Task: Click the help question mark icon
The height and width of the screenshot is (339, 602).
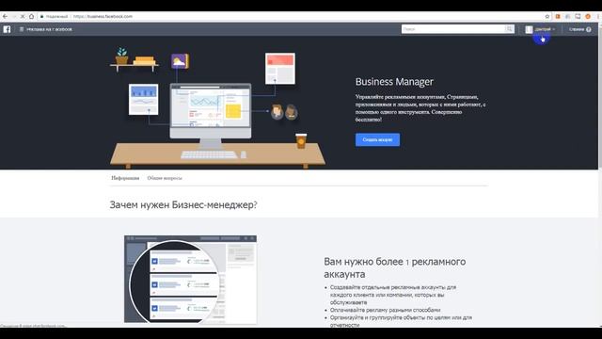Action: click(x=589, y=29)
